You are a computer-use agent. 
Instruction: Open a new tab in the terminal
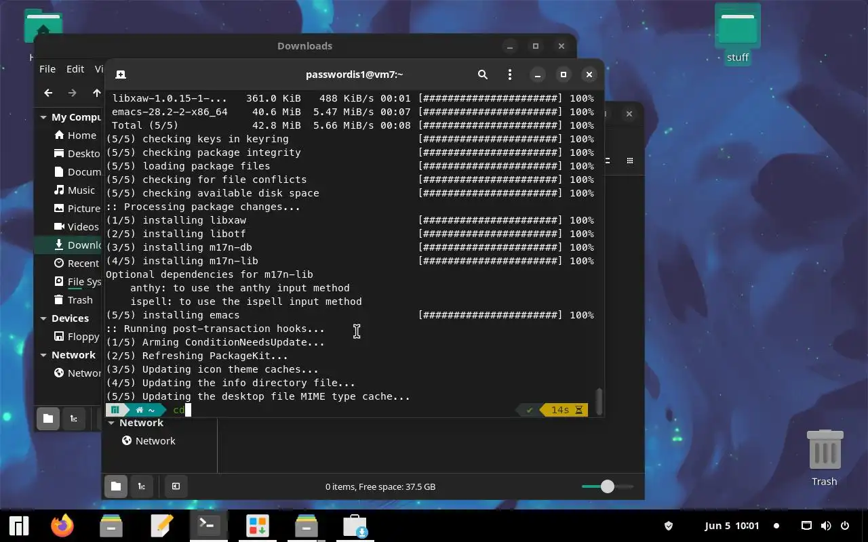pos(120,75)
